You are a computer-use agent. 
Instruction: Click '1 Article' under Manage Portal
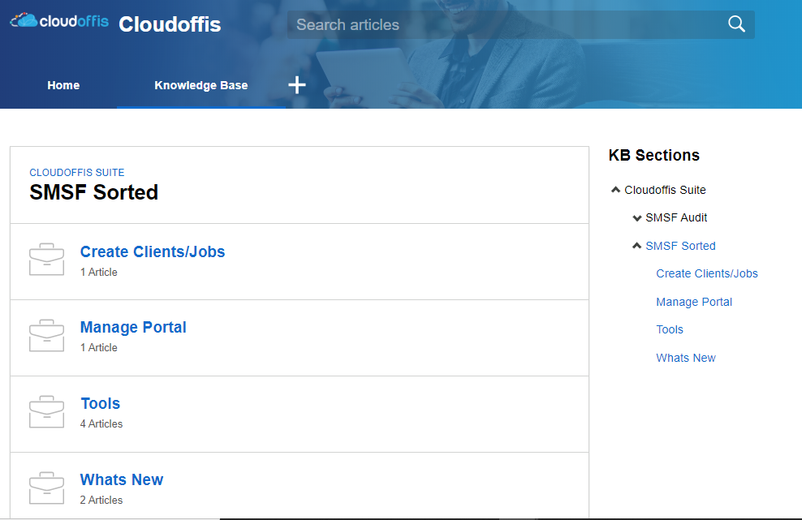point(99,348)
